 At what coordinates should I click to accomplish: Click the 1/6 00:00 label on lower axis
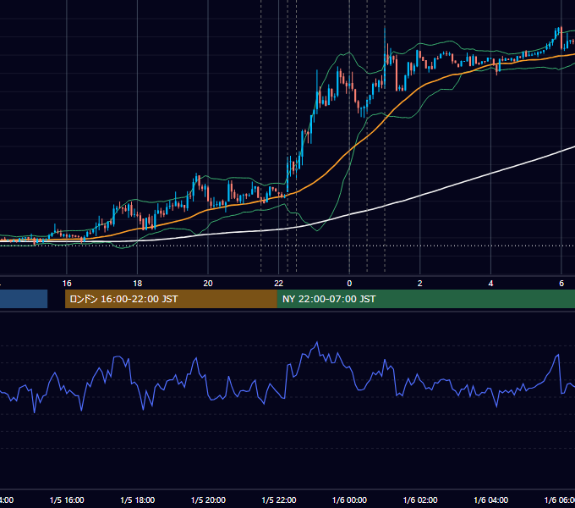pos(349,500)
